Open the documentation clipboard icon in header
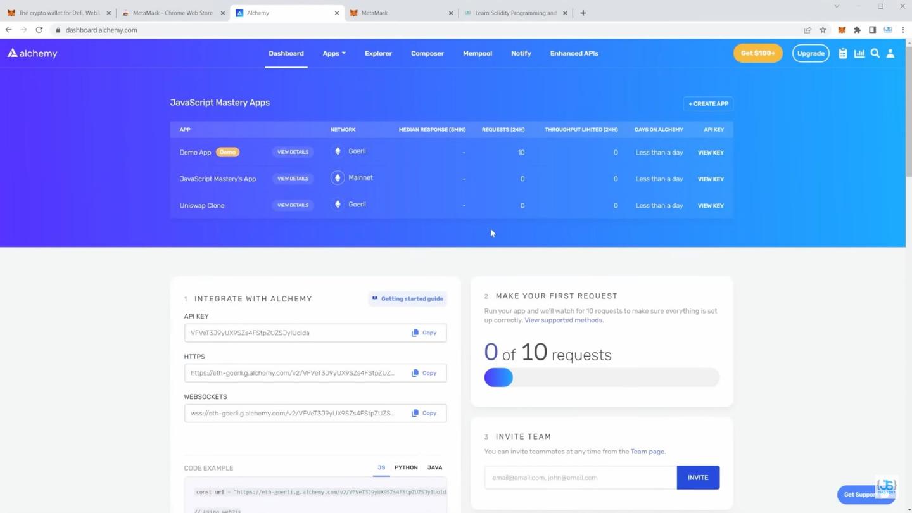This screenshot has height=513, width=912. click(842, 54)
